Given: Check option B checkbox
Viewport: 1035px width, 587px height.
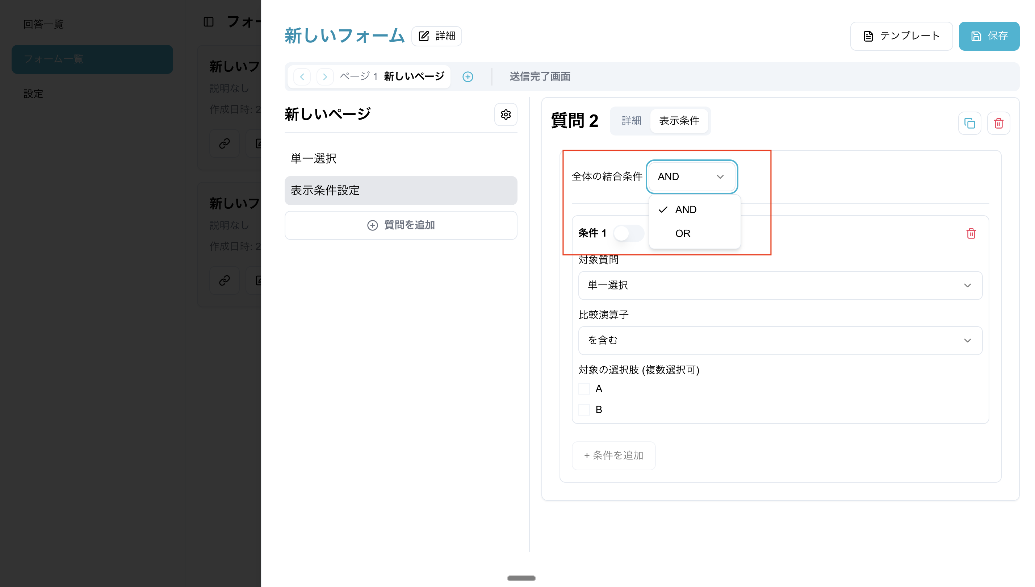Looking at the screenshot, I should tap(584, 409).
